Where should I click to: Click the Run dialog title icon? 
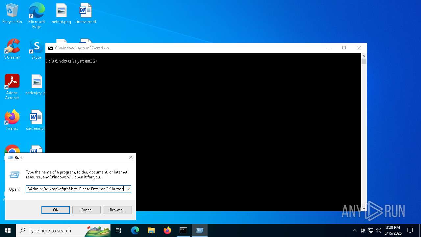(10, 158)
